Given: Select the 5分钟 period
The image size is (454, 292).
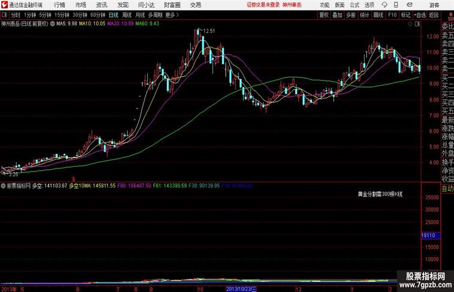Looking at the screenshot, I should (45, 15).
